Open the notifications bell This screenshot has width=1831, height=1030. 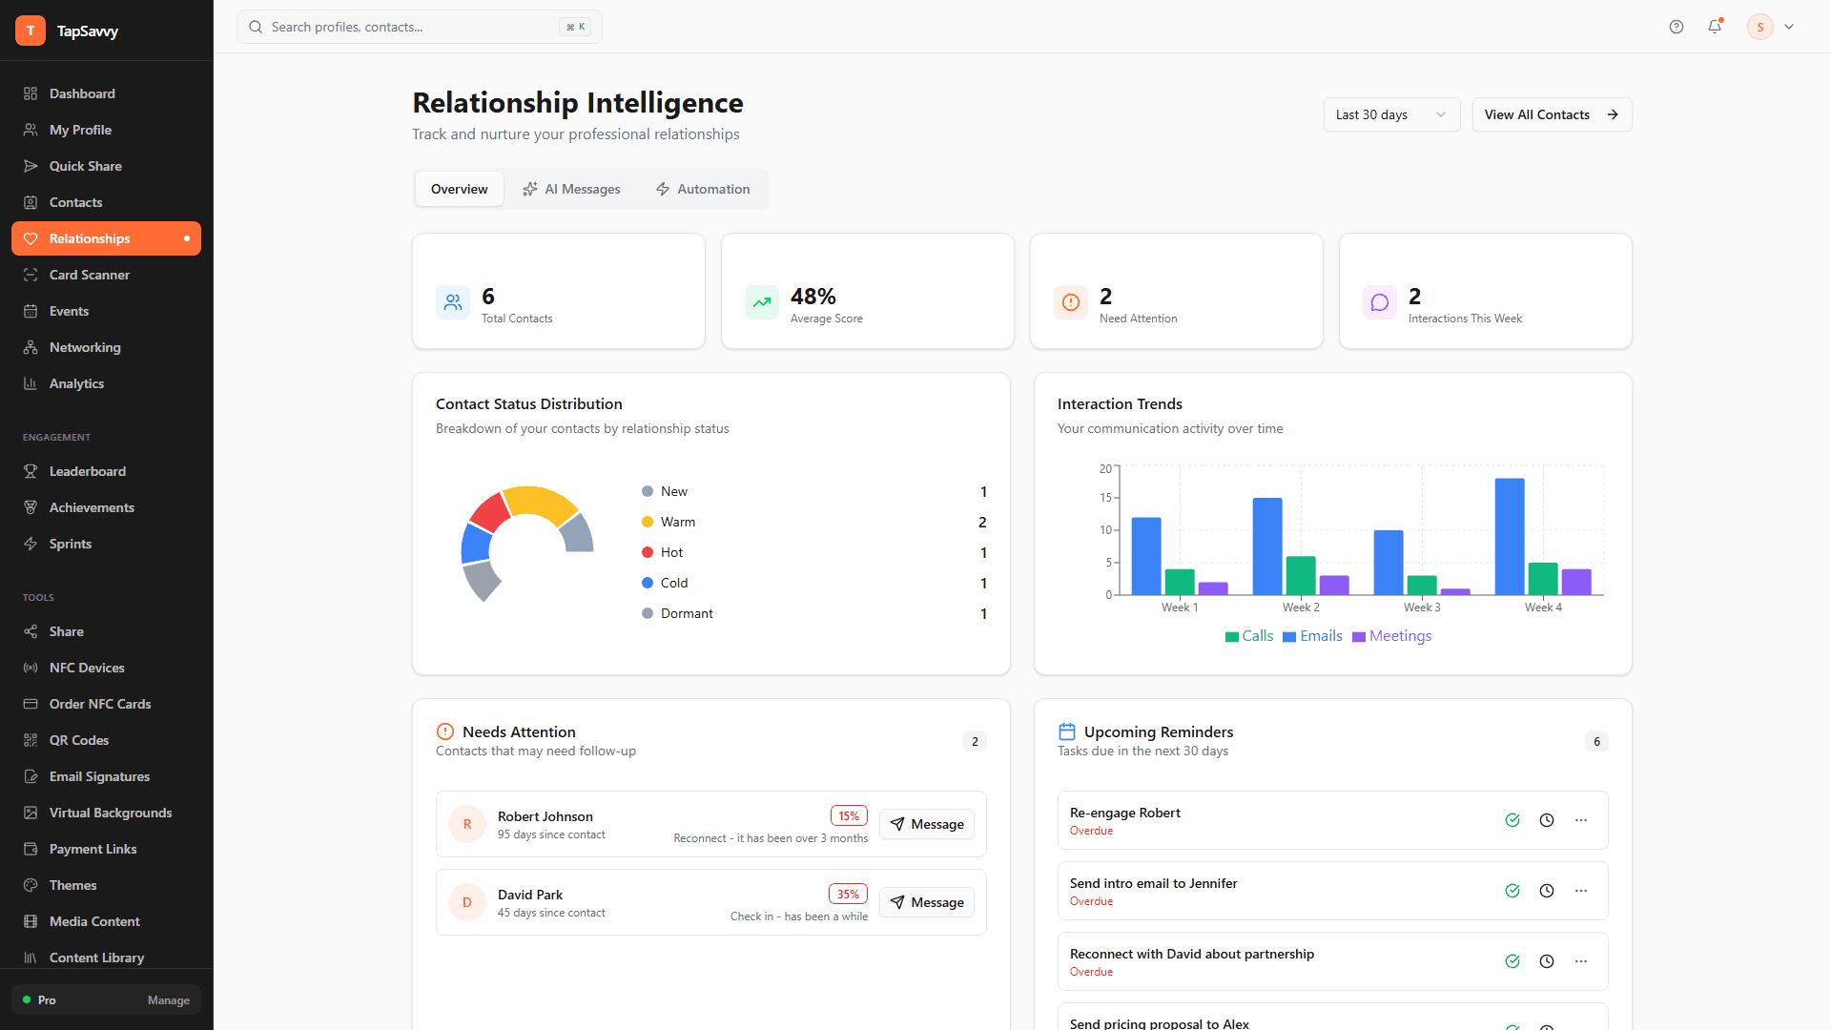[1715, 27]
